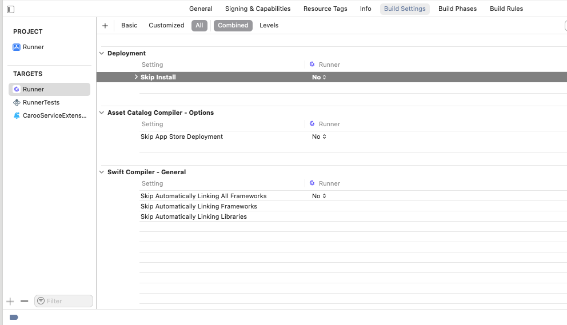Open Skip Install value popup
Viewport: 567px width, 325px height.
[319, 77]
